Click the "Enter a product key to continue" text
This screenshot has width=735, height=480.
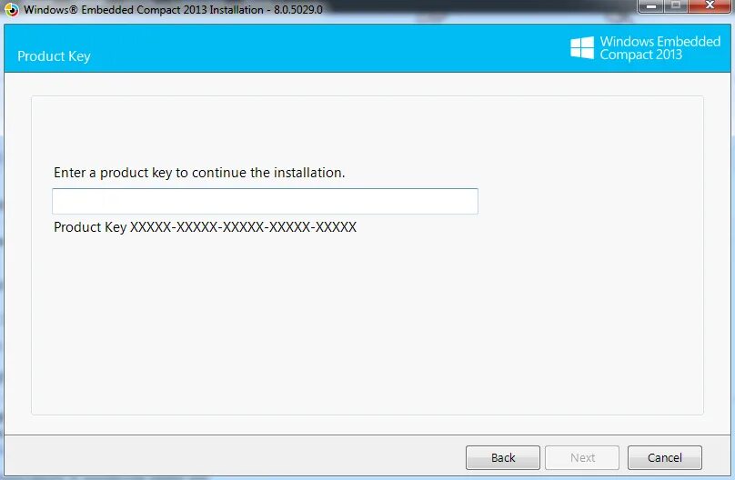point(199,173)
